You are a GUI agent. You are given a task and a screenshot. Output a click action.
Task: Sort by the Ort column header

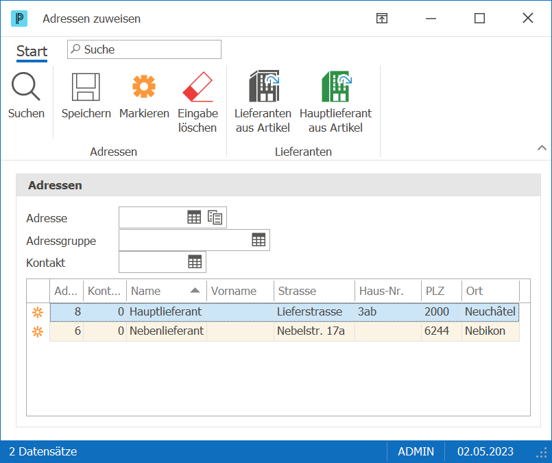coord(491,292)
